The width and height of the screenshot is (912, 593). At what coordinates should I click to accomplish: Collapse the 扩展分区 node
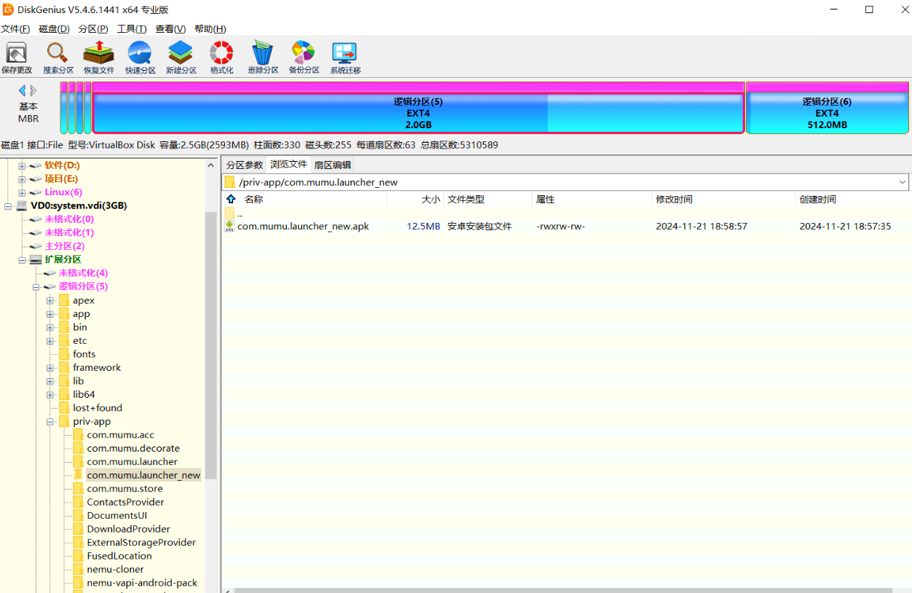[22, 259]
